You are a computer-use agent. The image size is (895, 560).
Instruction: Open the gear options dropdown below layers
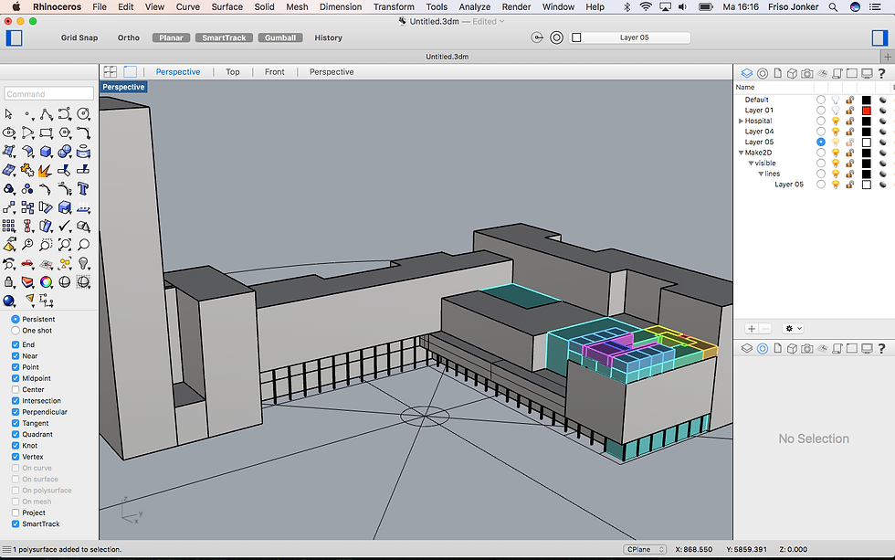click(x=794, y=329)
